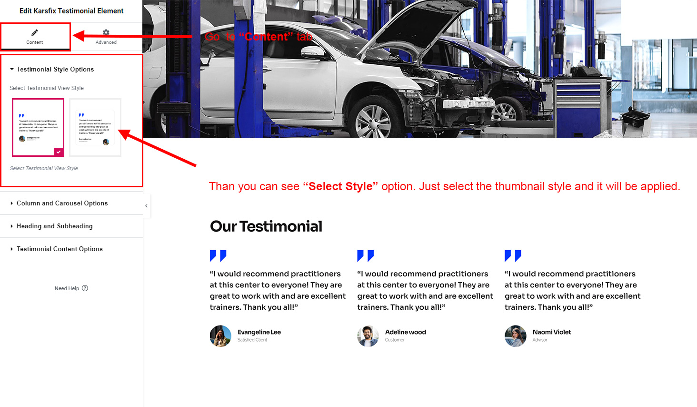The width and height of the screenshot is (697, 407).
Task: Click the pink checkmark on selected style
Action: point(59,152)
